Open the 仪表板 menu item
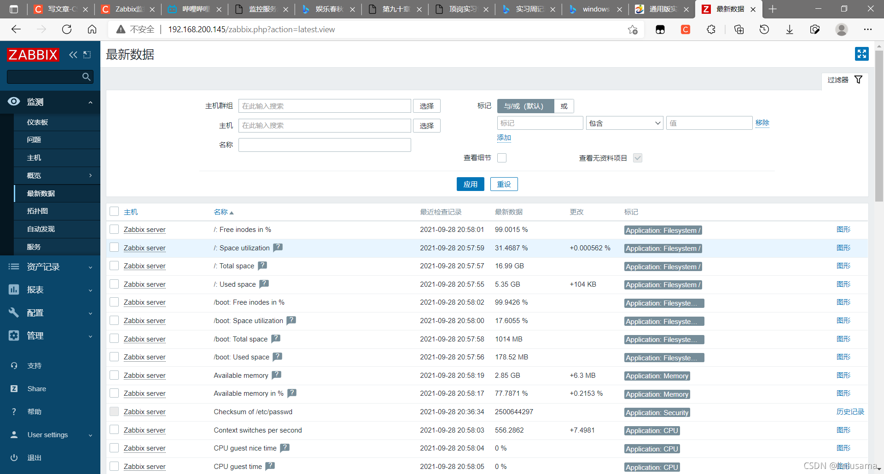Screen dimensions: 884x474 pyautogui.click(x=57, y=122)
